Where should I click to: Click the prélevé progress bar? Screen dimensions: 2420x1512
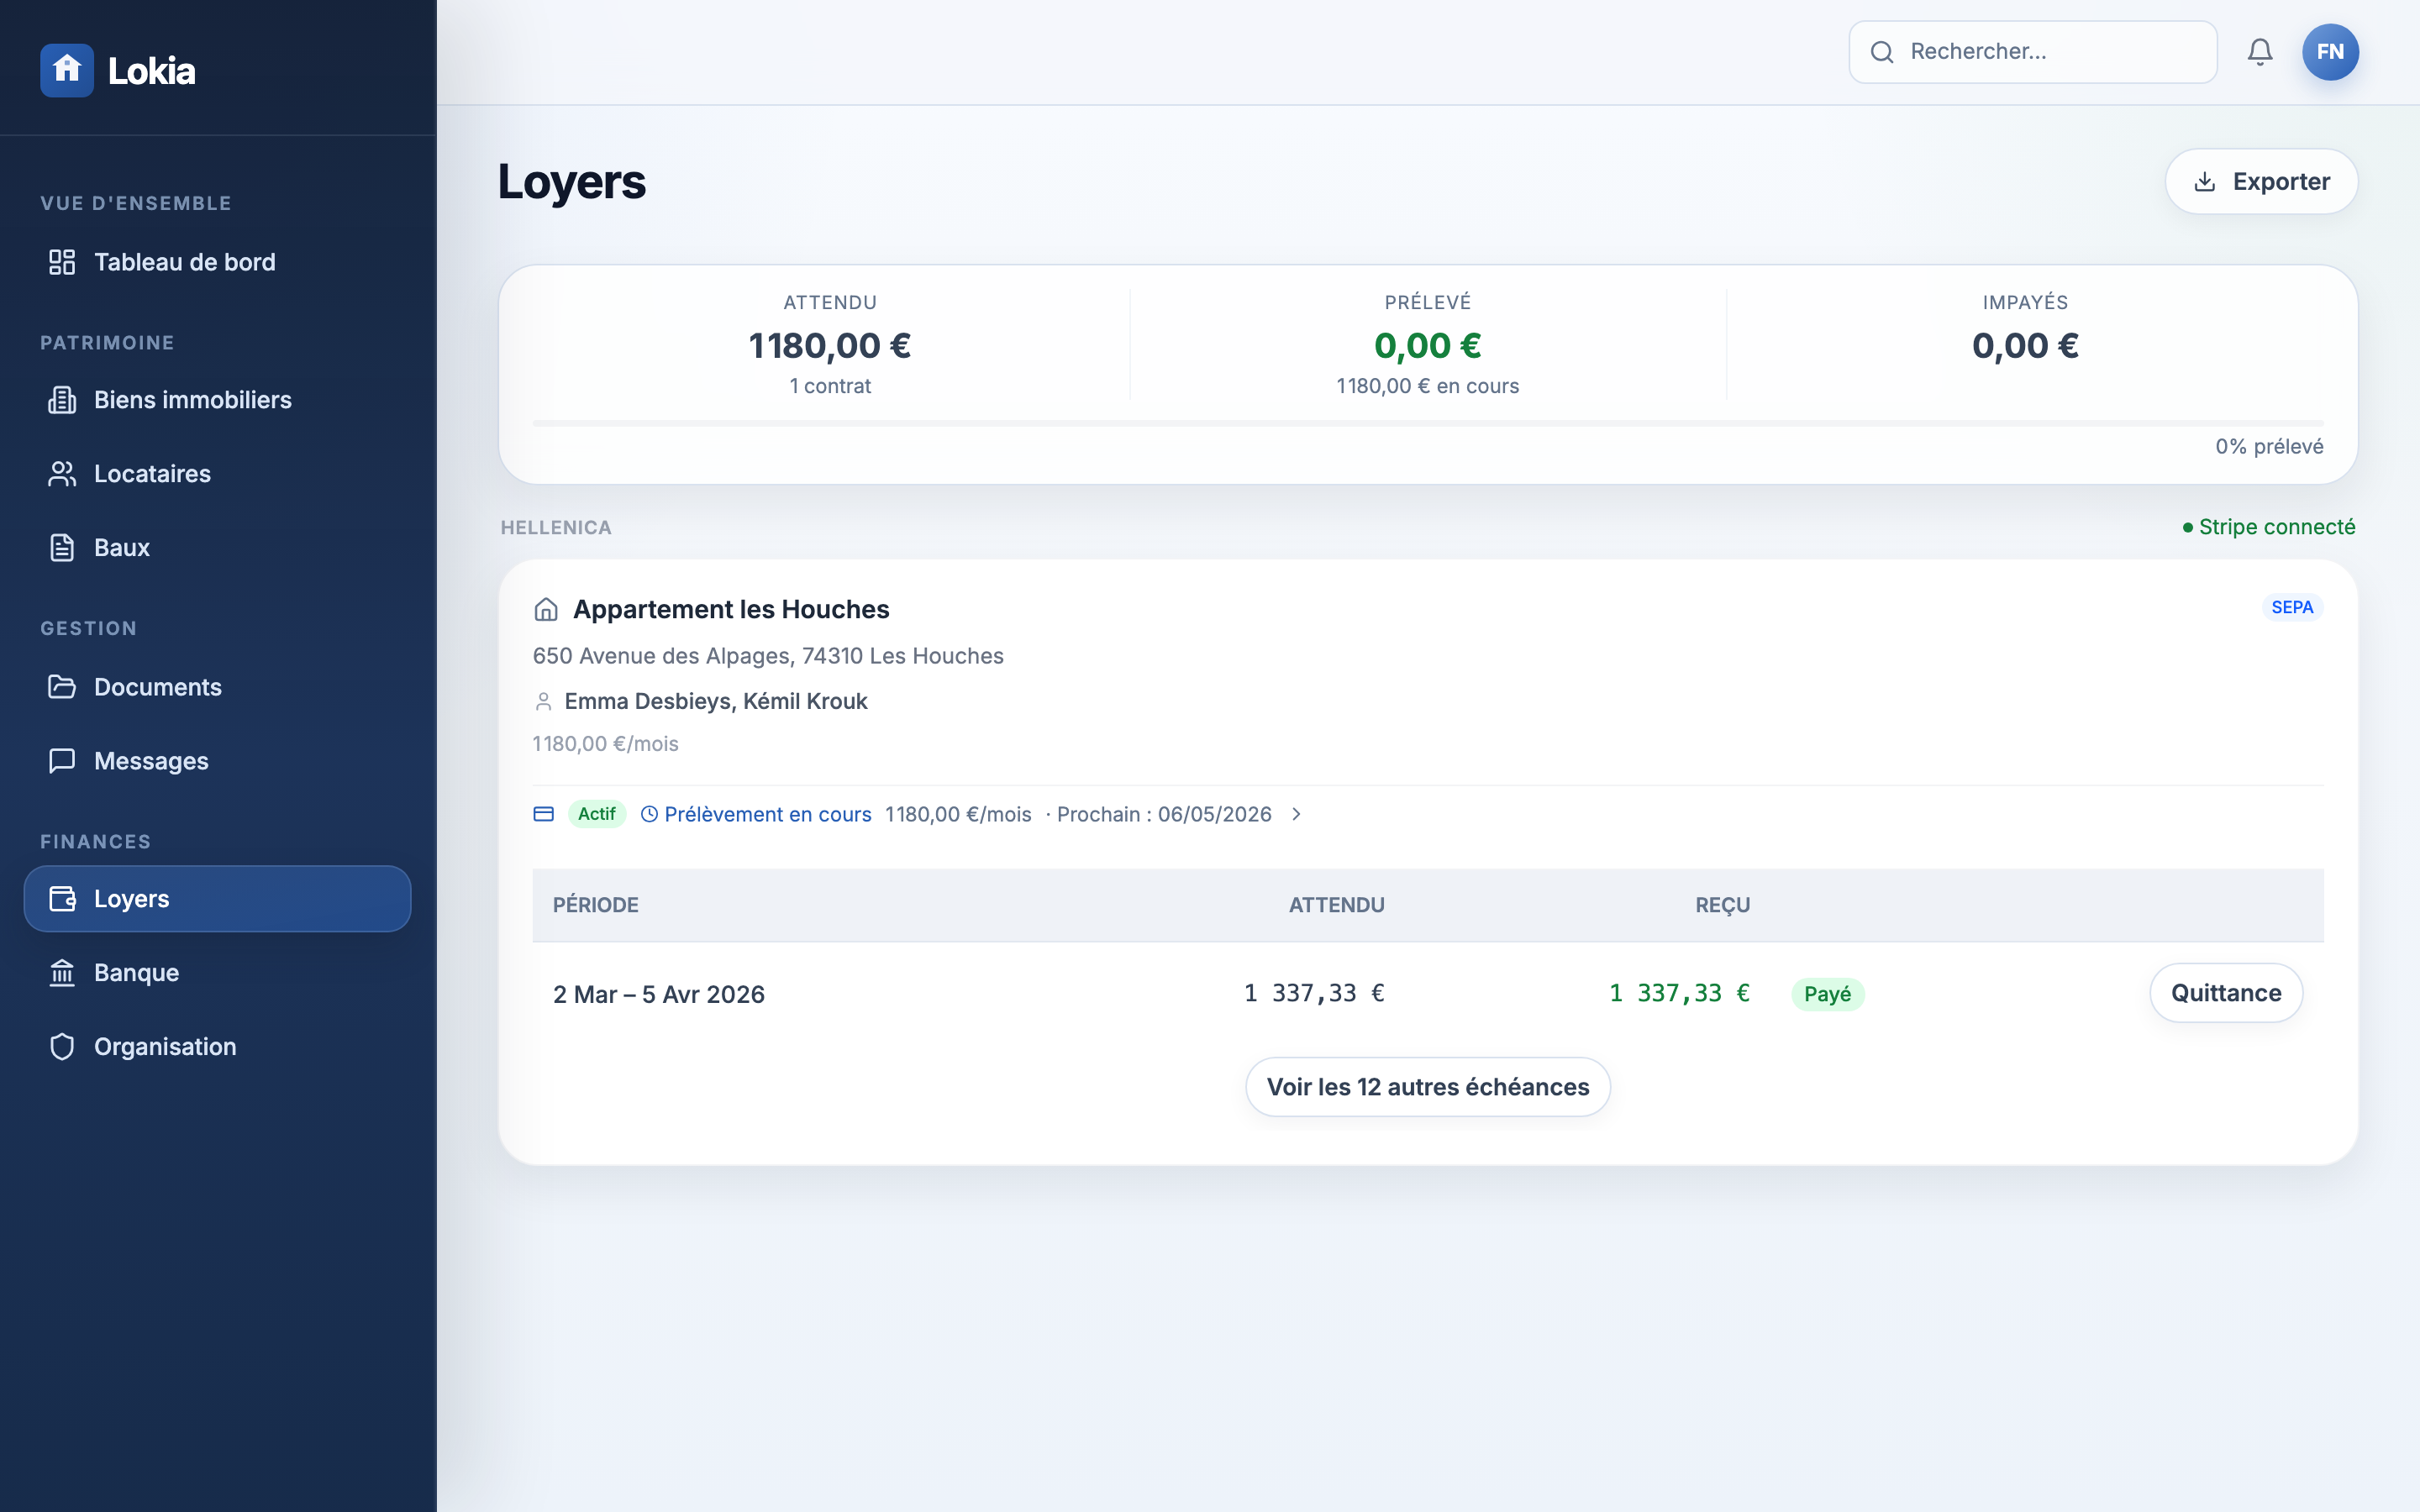click(x=1427, y=424)
